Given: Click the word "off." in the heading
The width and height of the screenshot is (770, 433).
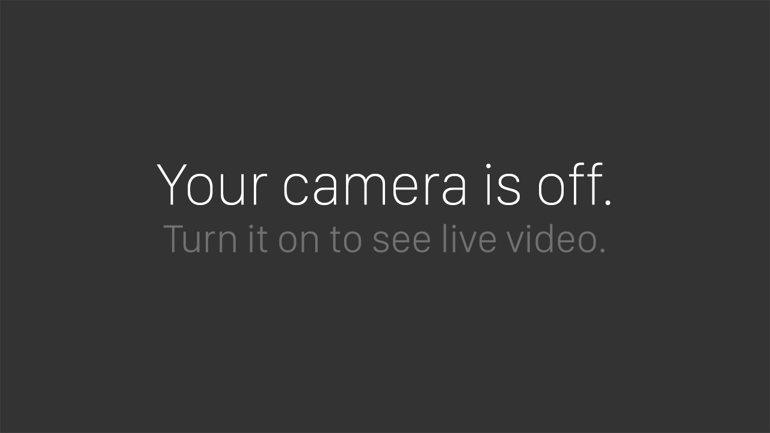Looking at the screenshot, I should click(574, 184).
